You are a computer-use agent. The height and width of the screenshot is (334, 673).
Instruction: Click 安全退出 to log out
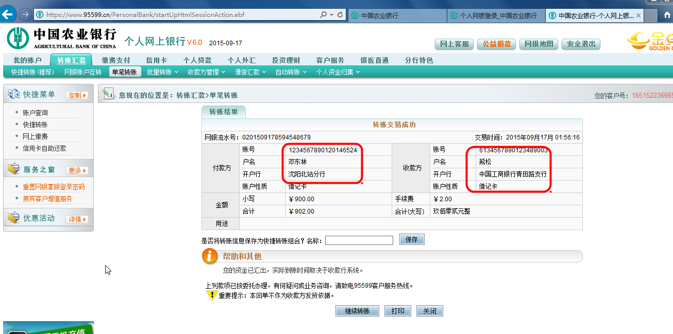click(x=581, y=44)
